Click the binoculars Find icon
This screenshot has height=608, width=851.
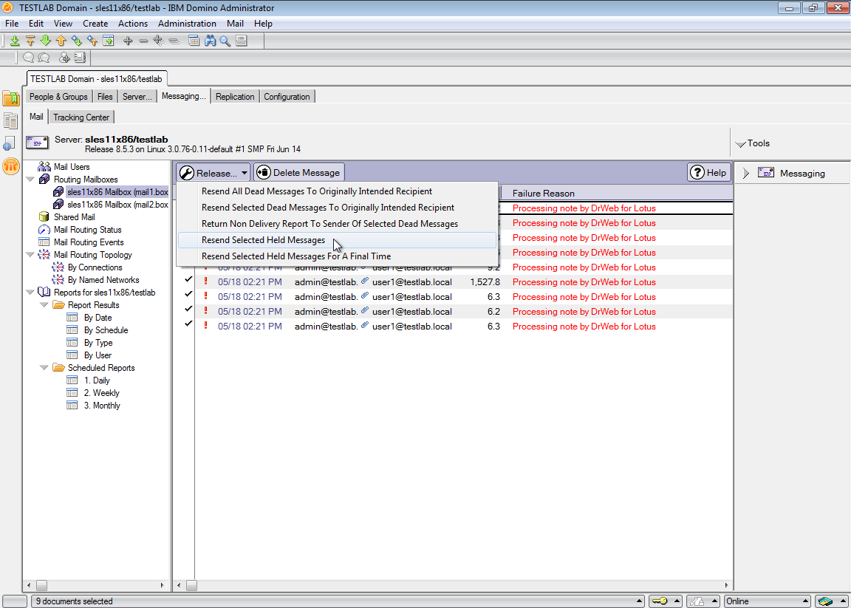point(210,41)
